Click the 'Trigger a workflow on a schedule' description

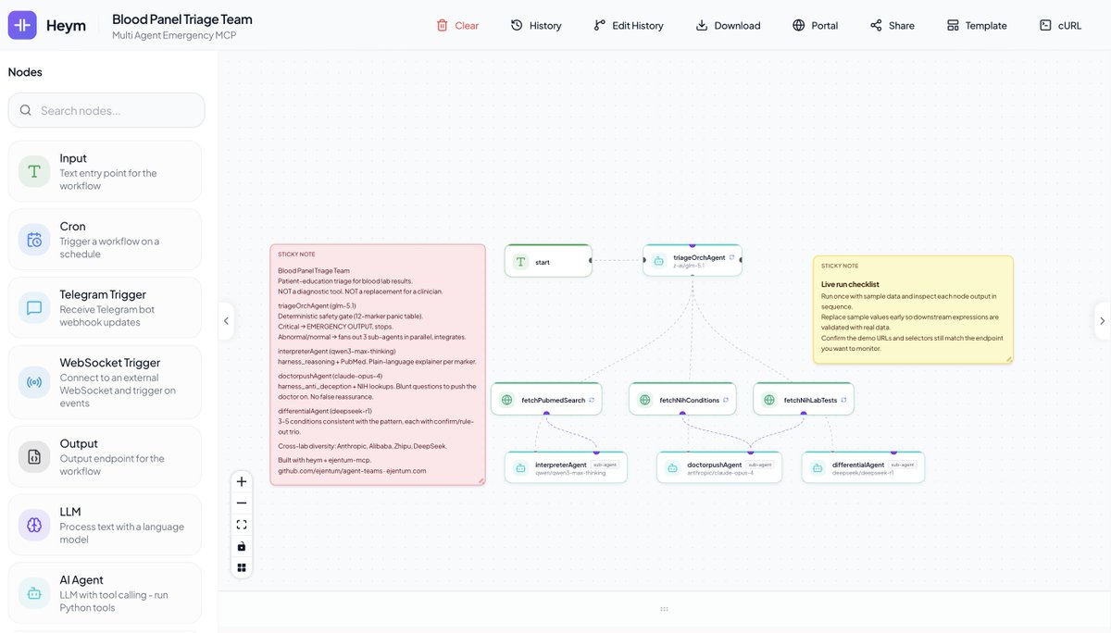(109, 247)
